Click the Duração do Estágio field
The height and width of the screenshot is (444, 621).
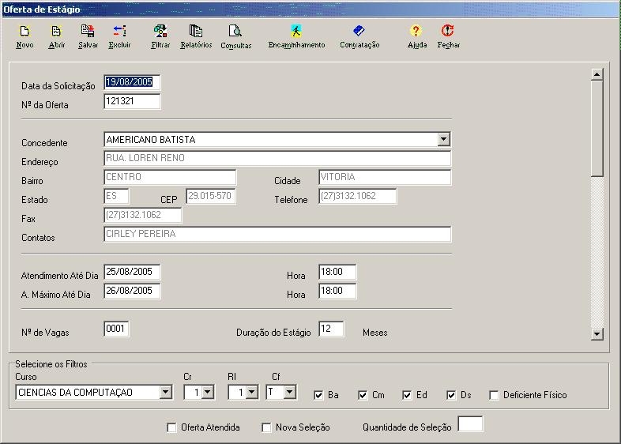click(x=331, y=329)
